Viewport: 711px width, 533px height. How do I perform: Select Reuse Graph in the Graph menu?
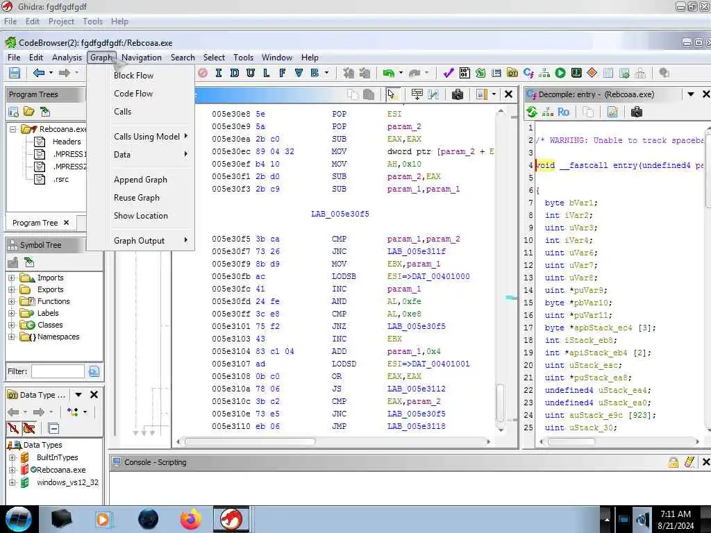(137, 198)
